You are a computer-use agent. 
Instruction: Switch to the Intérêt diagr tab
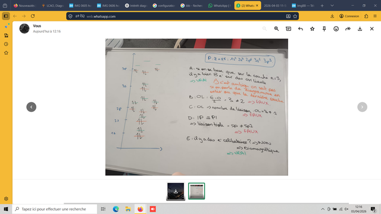click(136, 5)
